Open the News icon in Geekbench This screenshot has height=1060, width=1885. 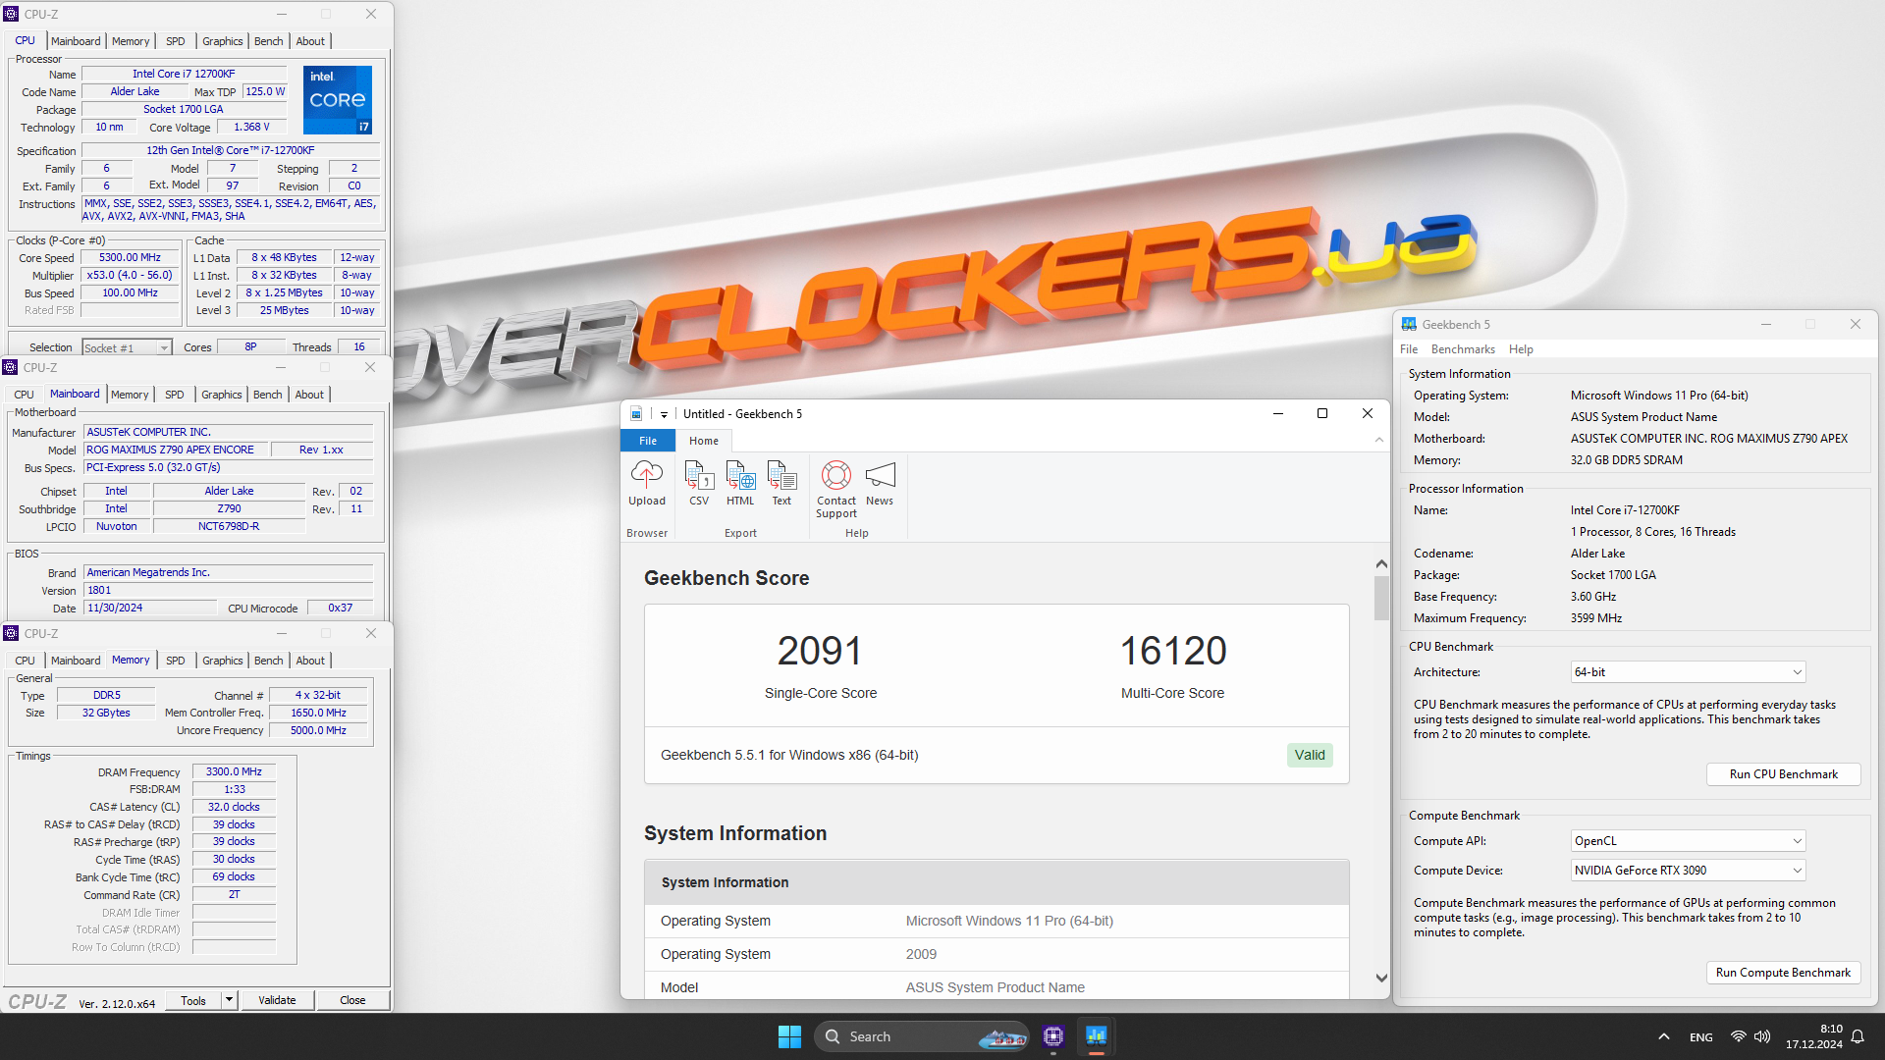(880, 484)
